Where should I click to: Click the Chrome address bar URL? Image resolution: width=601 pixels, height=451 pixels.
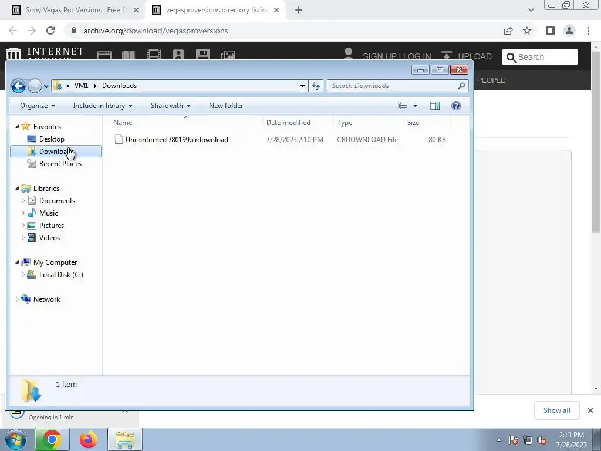click(156, 31)
